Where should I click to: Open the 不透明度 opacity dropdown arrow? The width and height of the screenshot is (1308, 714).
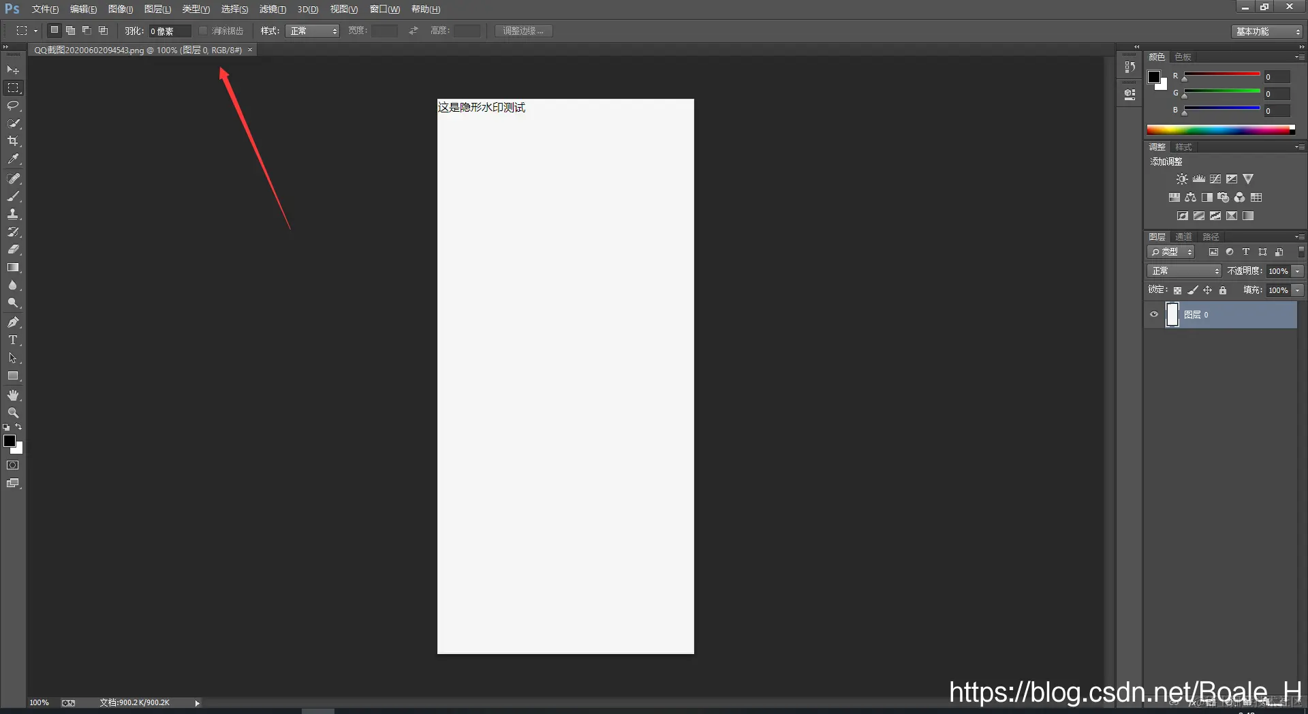click(x=1298, y=271)
